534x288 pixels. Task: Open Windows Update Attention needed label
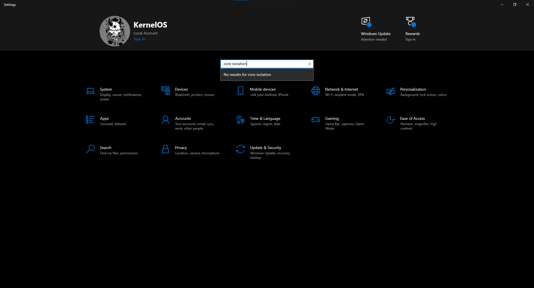point(374,39)
